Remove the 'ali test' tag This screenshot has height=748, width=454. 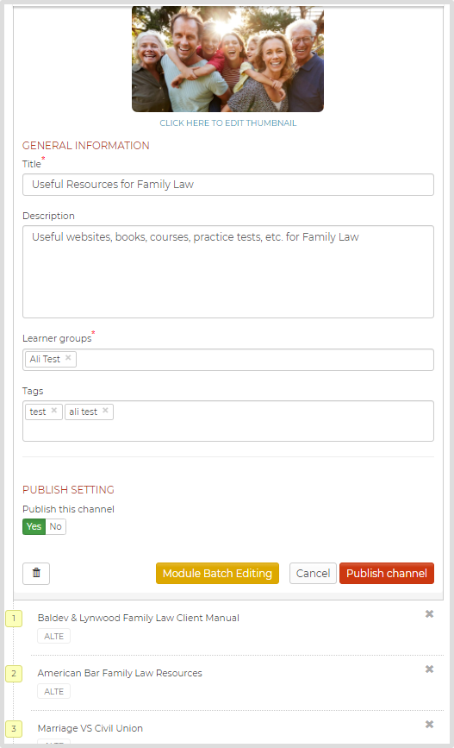pos(105,411)
